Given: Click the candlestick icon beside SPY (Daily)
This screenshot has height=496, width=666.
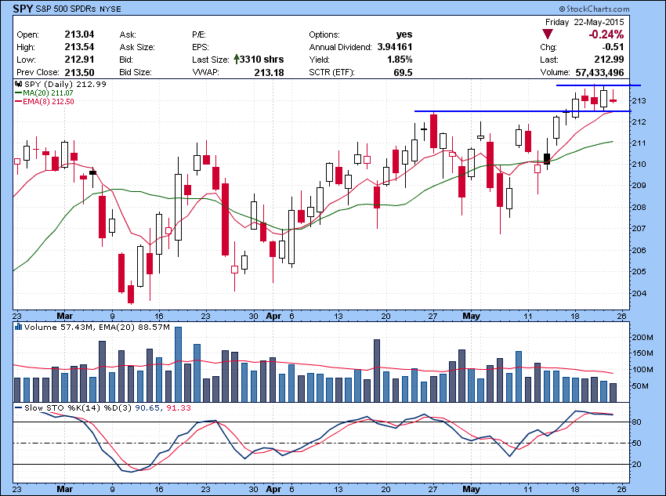Looking at the screenshot, I should [19, 84].
